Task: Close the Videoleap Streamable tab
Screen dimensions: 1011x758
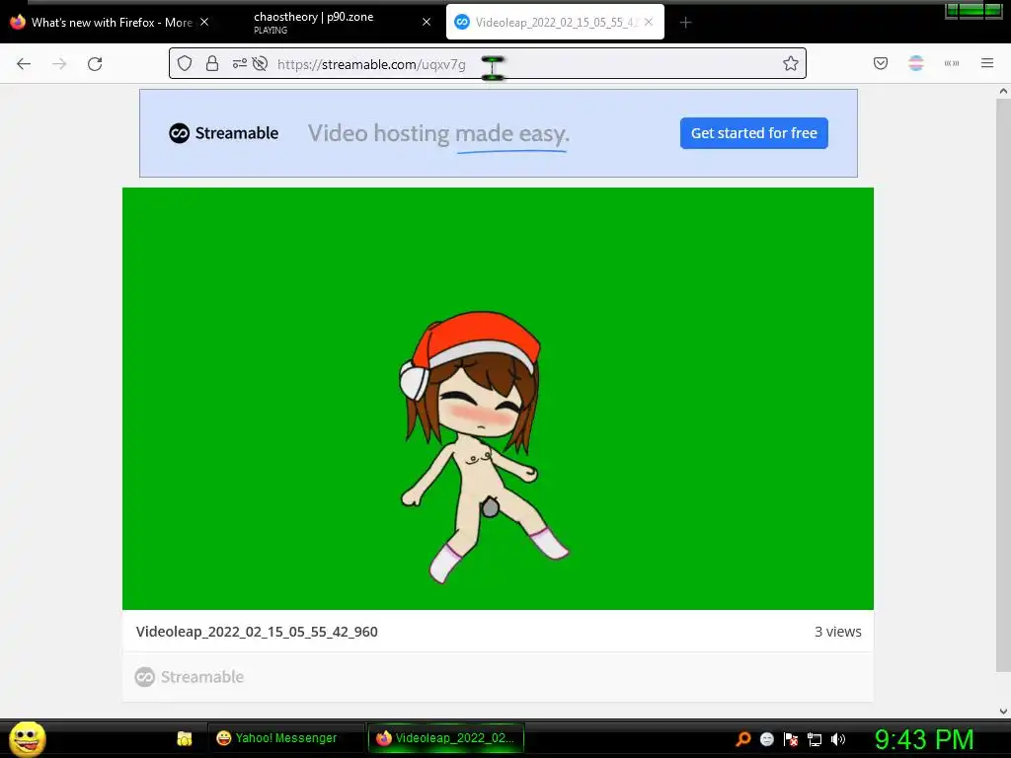Action: tap(649, 22)
